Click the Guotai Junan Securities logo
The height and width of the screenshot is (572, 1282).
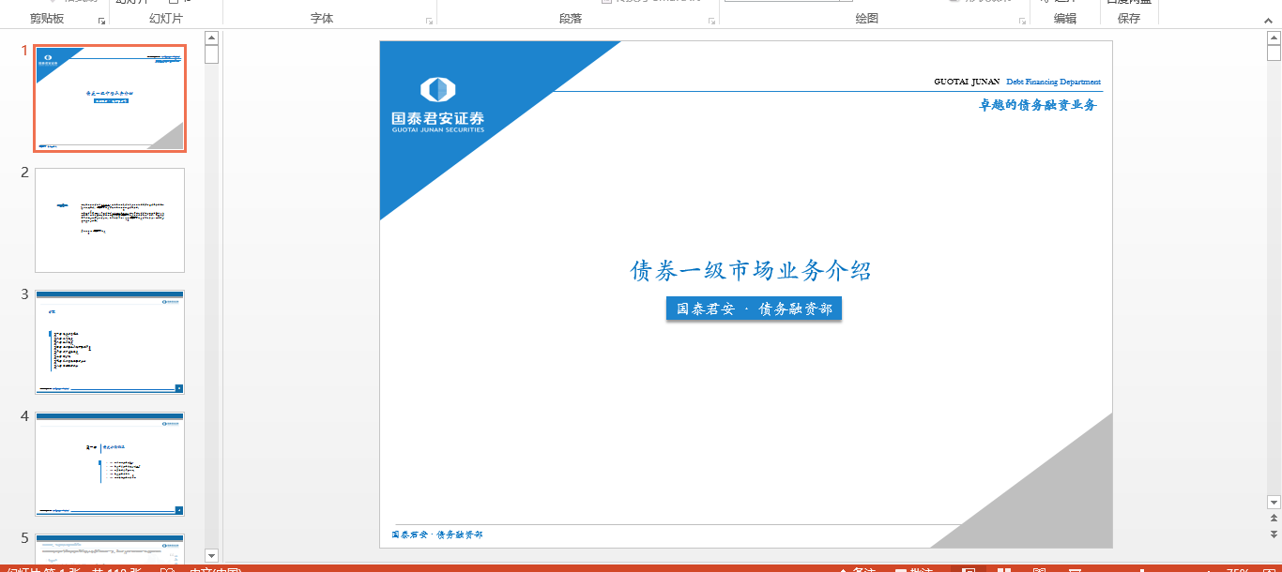[438, 104]
